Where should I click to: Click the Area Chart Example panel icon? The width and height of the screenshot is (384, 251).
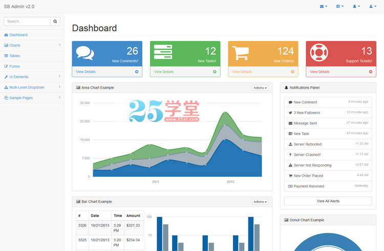pyautogui.click(x=78, y=88)
